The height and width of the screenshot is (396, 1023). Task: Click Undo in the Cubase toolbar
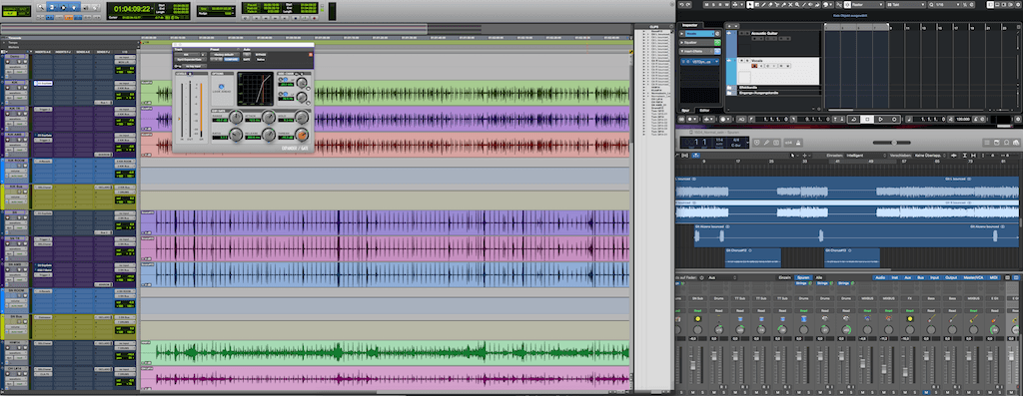coord(681,5)
